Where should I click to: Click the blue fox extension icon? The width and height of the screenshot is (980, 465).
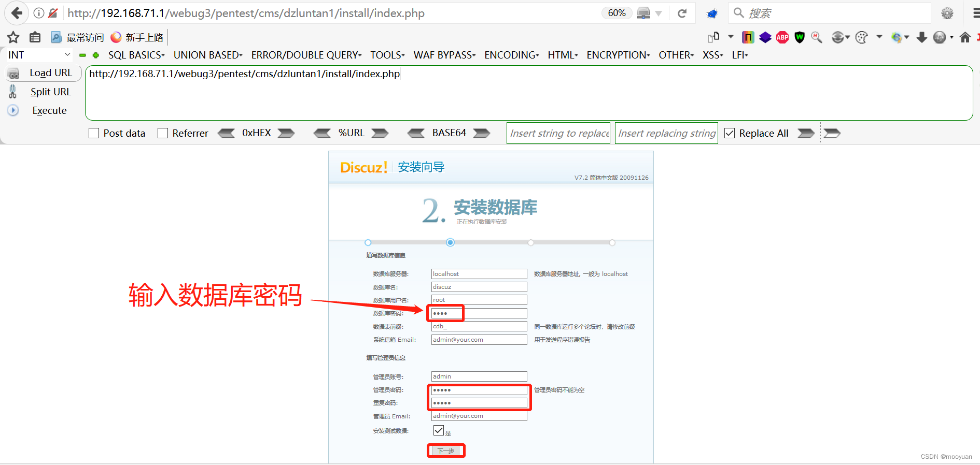712,13
